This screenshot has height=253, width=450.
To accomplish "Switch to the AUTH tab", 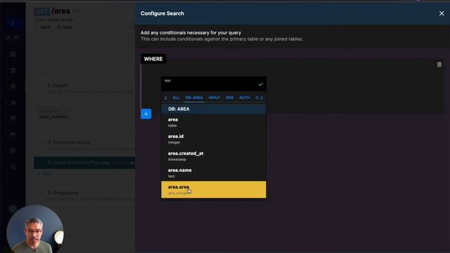I will (x=244, y=98).
